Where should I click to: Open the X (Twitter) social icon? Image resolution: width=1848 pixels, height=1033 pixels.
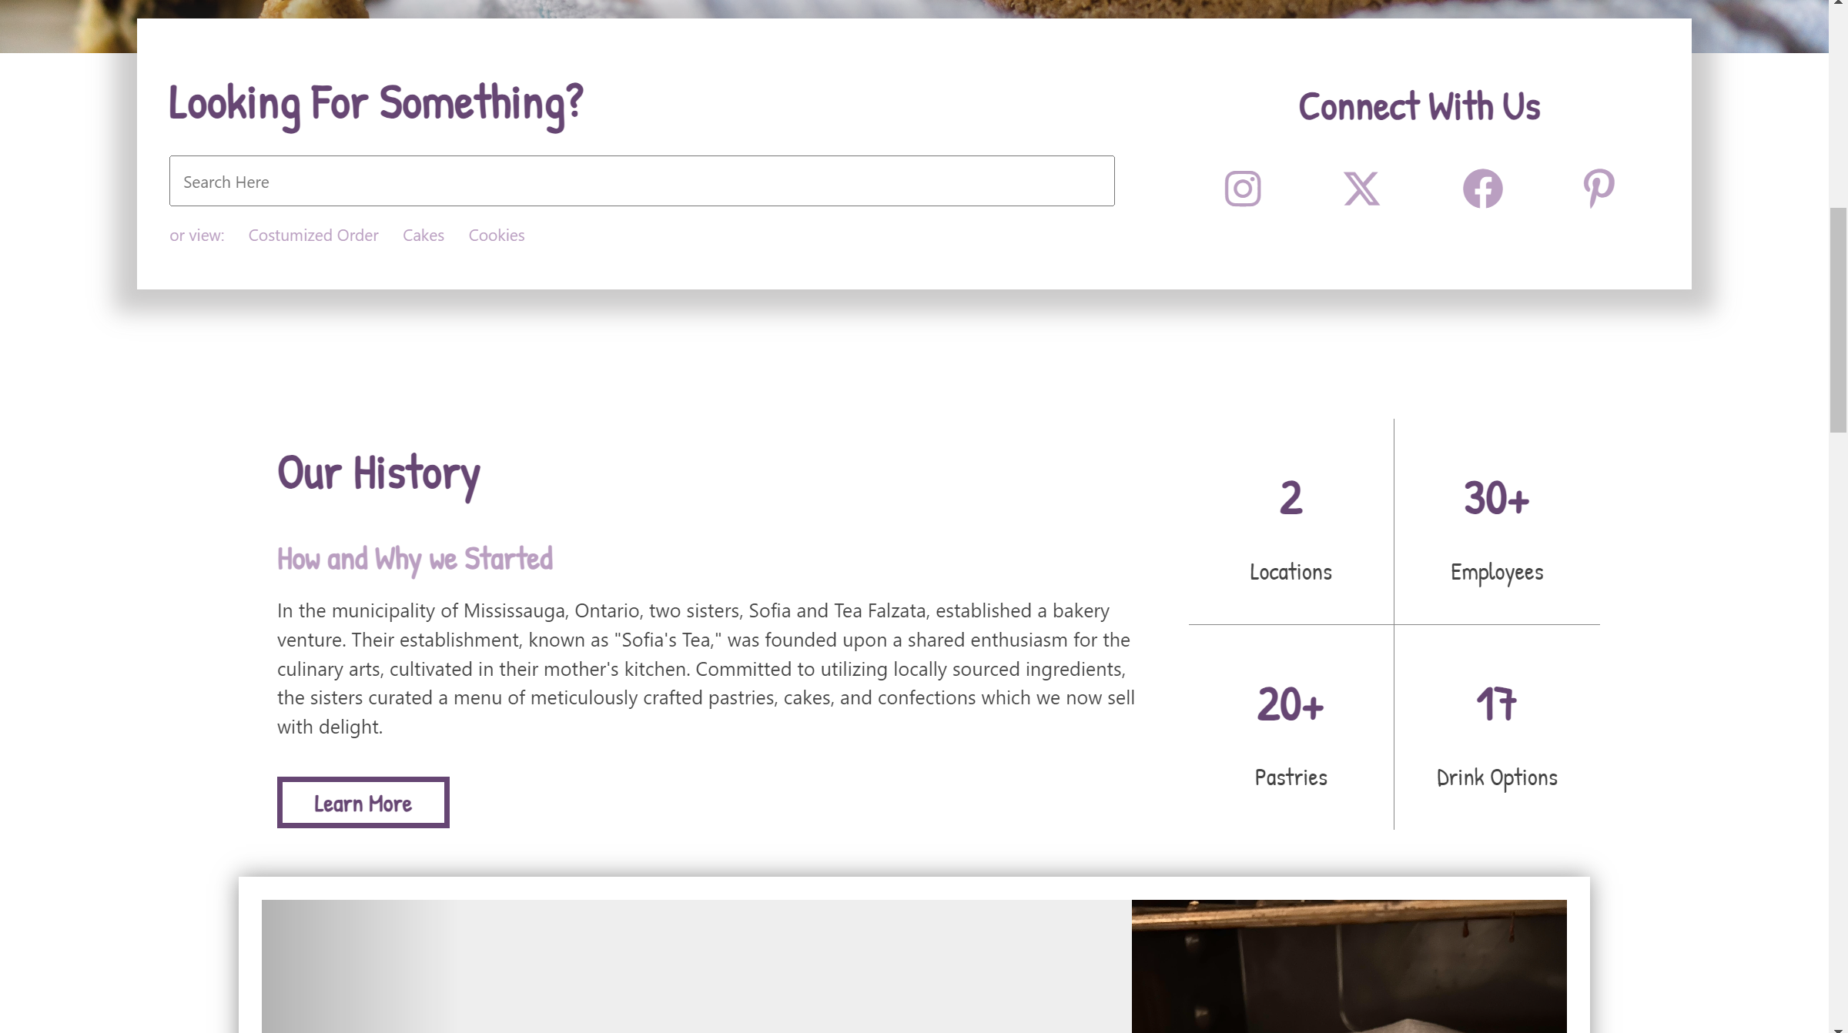(1361, 189)
